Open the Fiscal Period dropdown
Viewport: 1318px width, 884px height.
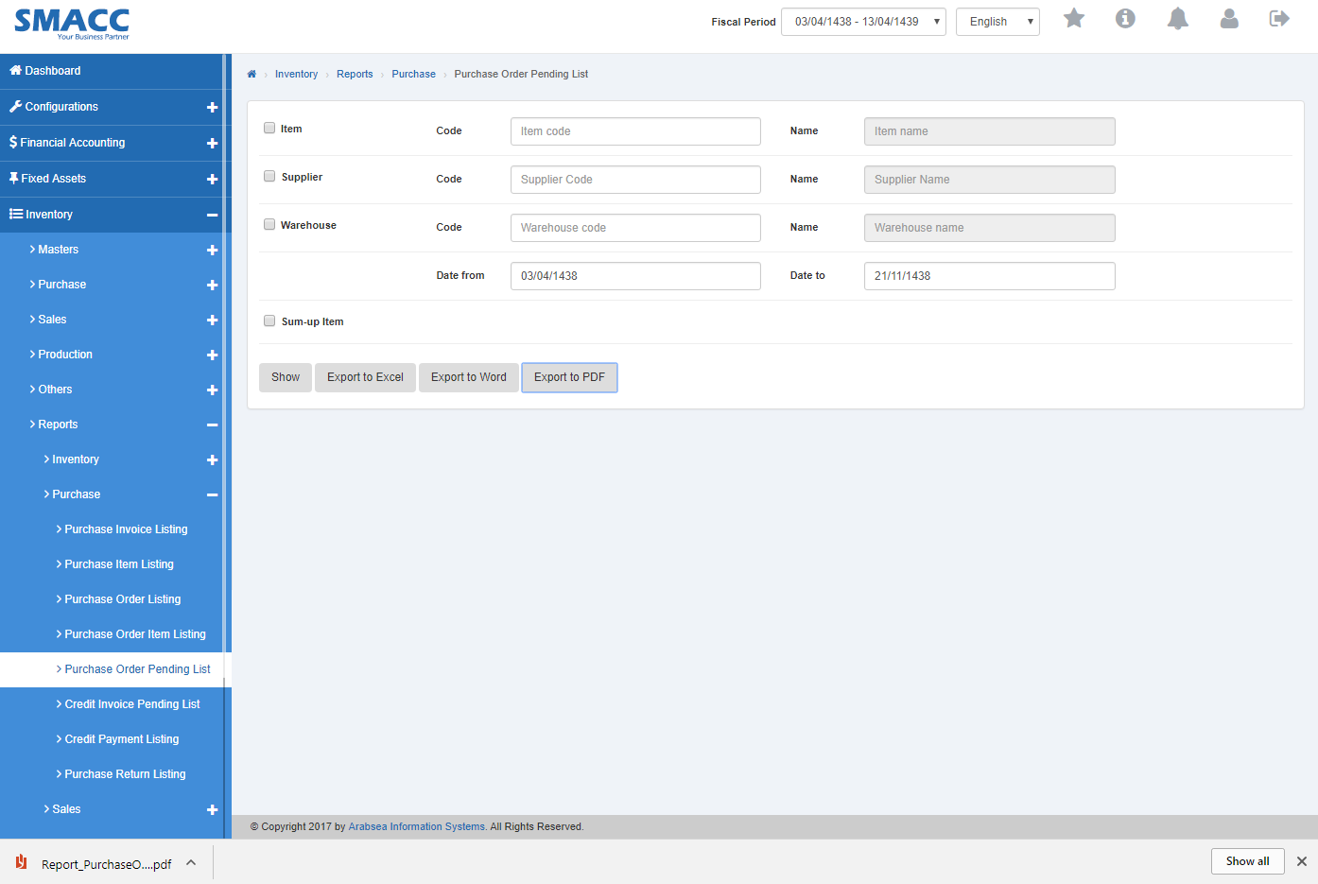coord(862,21)
